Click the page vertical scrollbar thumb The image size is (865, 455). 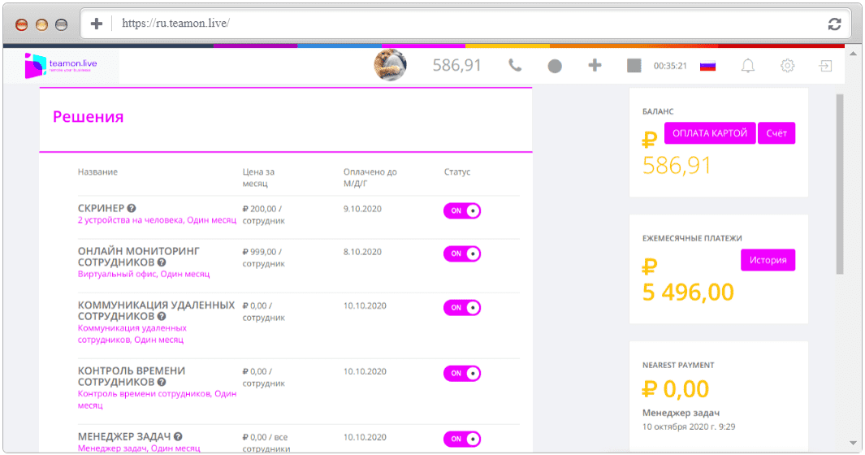[x=840, y=184]
